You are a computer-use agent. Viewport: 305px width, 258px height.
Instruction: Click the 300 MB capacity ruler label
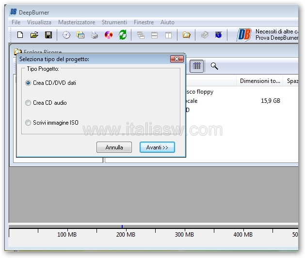(184, 235)
